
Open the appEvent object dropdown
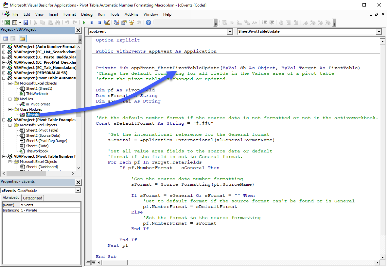click(230, 32)
